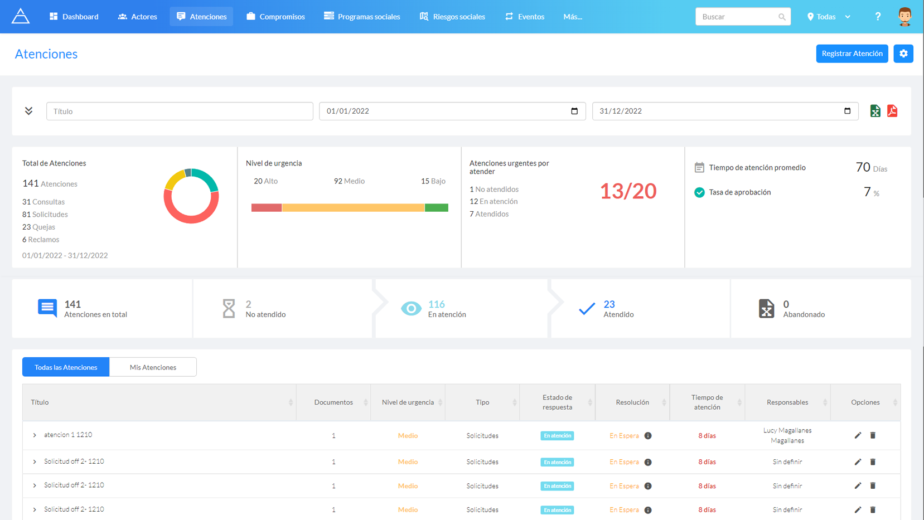
Task: Open the Todas location dropdown
Action: pyautogui.click(x=829, y=17)
